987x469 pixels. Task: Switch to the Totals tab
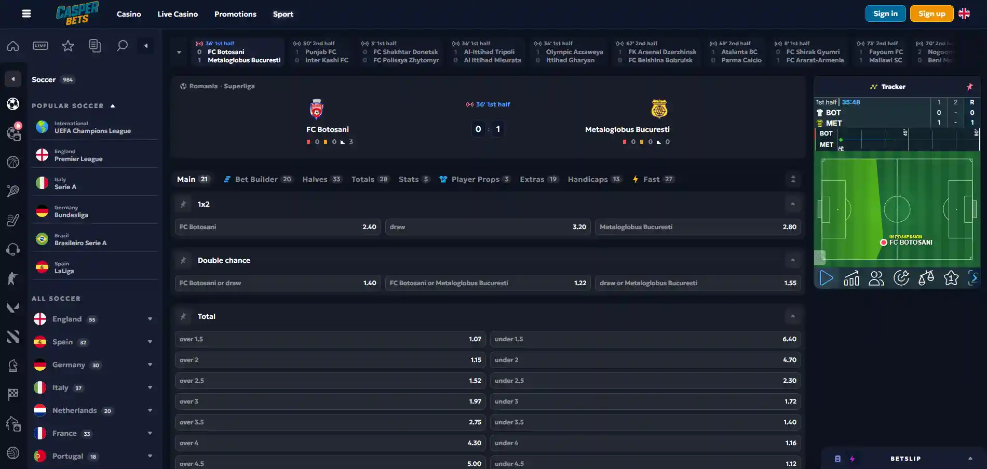(x=370, y=179)
